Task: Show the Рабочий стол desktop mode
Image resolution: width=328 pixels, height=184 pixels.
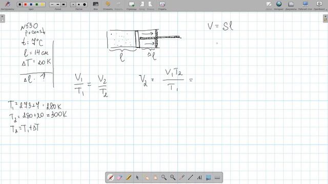Action: coord(305,6)
